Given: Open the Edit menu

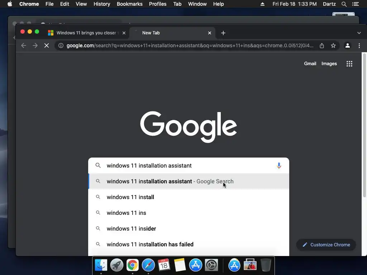Looking at the screenshot, I should [x=65, y=4].
